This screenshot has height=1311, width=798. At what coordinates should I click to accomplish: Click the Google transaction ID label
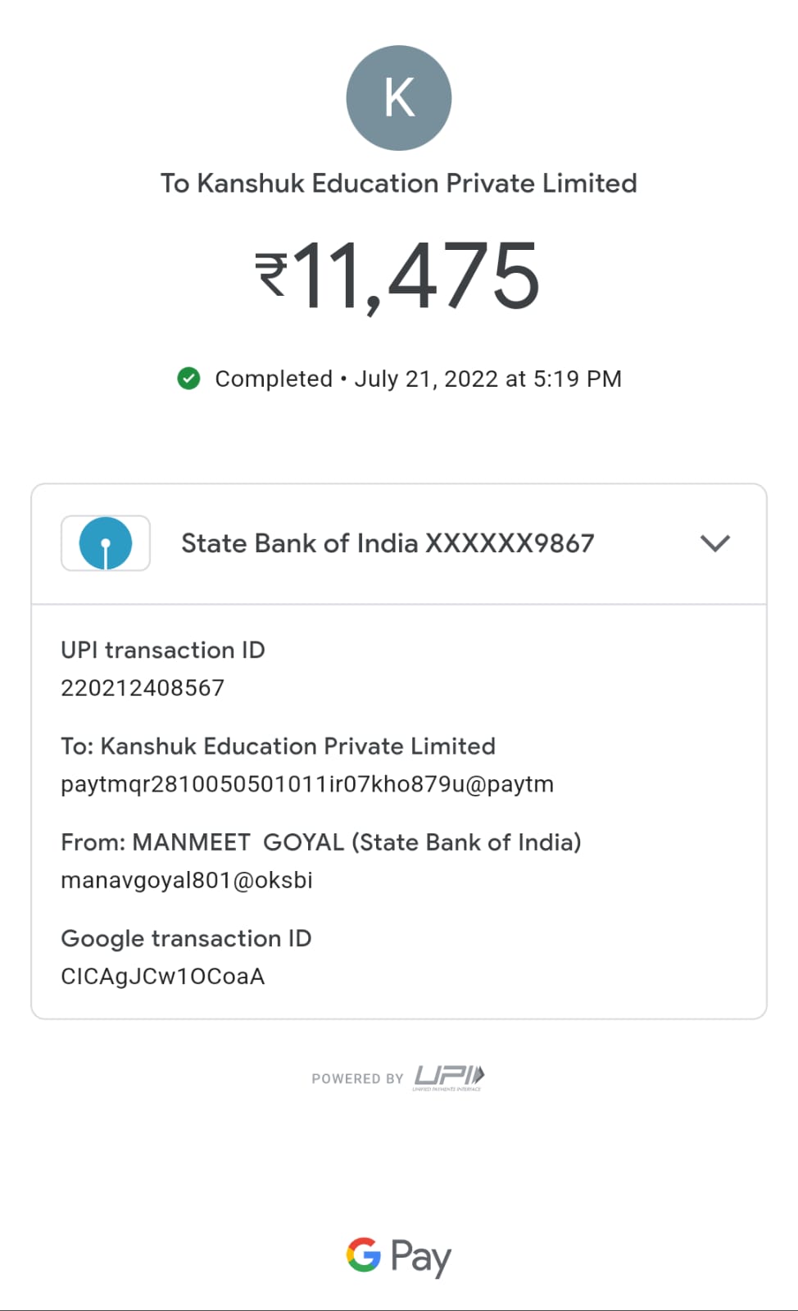point(186,938)
